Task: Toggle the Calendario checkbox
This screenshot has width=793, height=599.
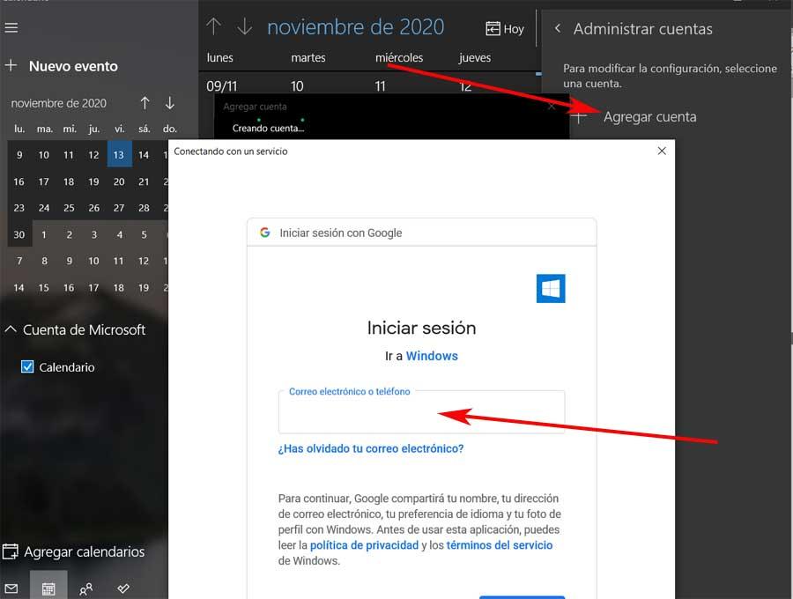Action: pos(27,366)
